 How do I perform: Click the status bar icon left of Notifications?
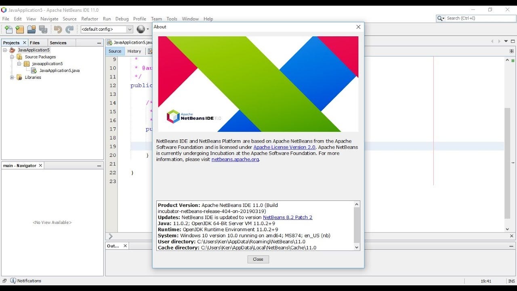point(4,280)
